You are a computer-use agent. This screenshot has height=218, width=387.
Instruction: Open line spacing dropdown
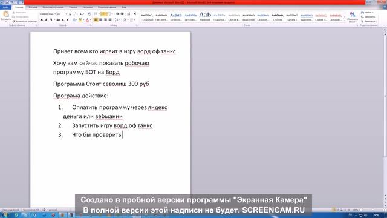click(x=117, y=20)
